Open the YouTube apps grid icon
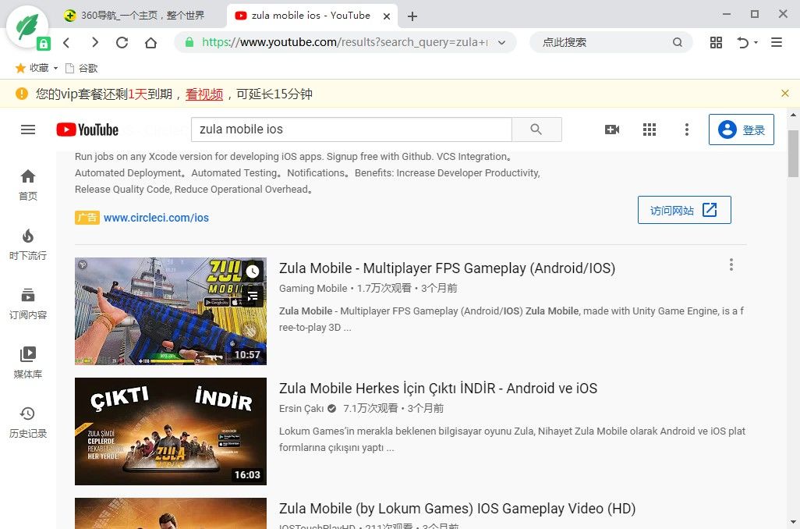The width and height of the screenshot is (800, 529). [649, 130]
